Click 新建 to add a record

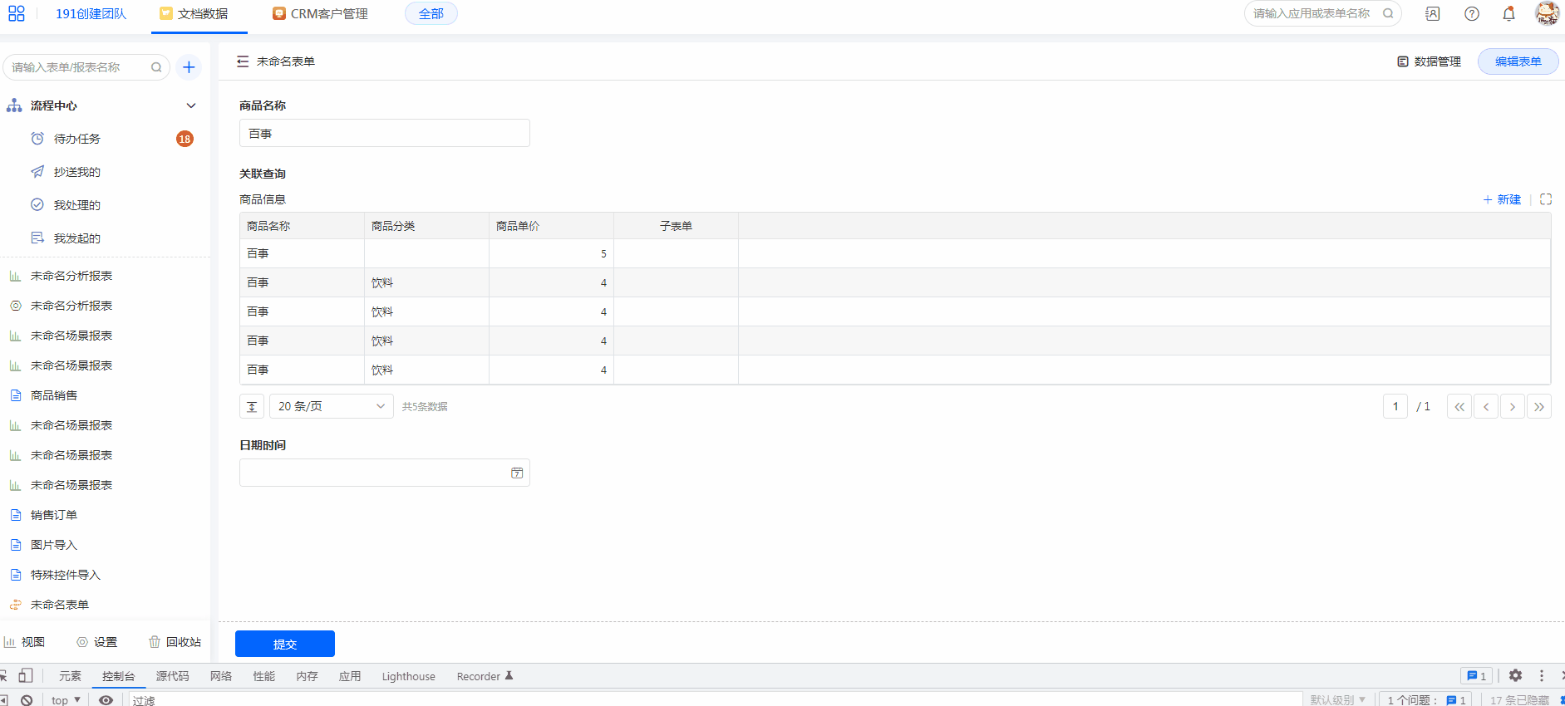point(1502,199)
